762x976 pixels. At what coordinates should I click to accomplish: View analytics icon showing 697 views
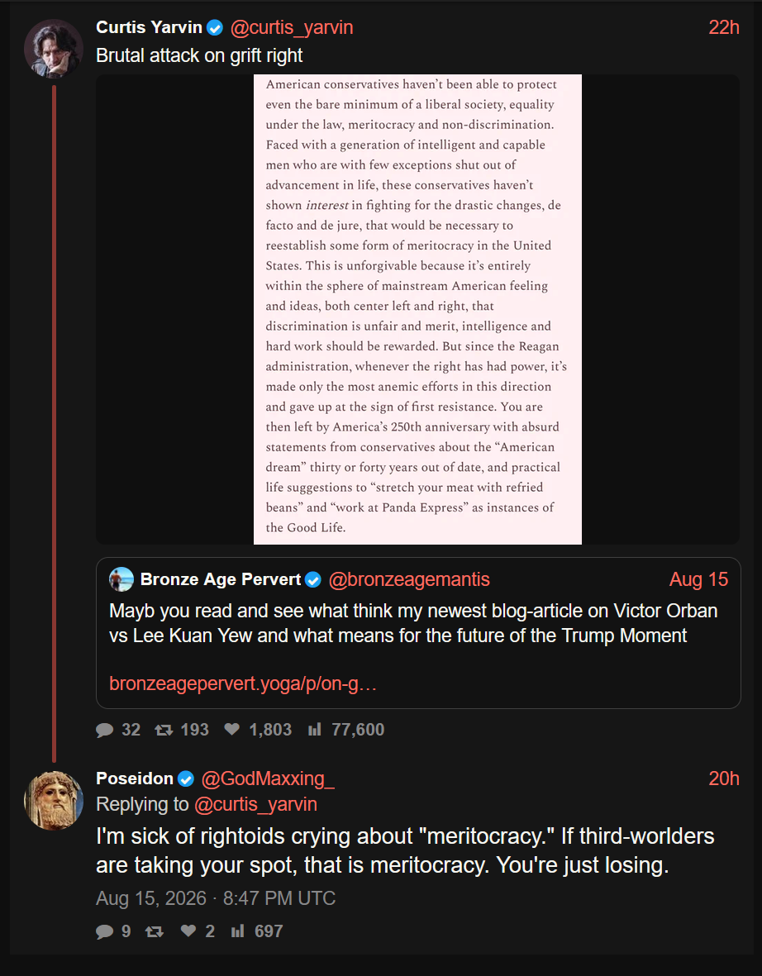tap(238, 931)
